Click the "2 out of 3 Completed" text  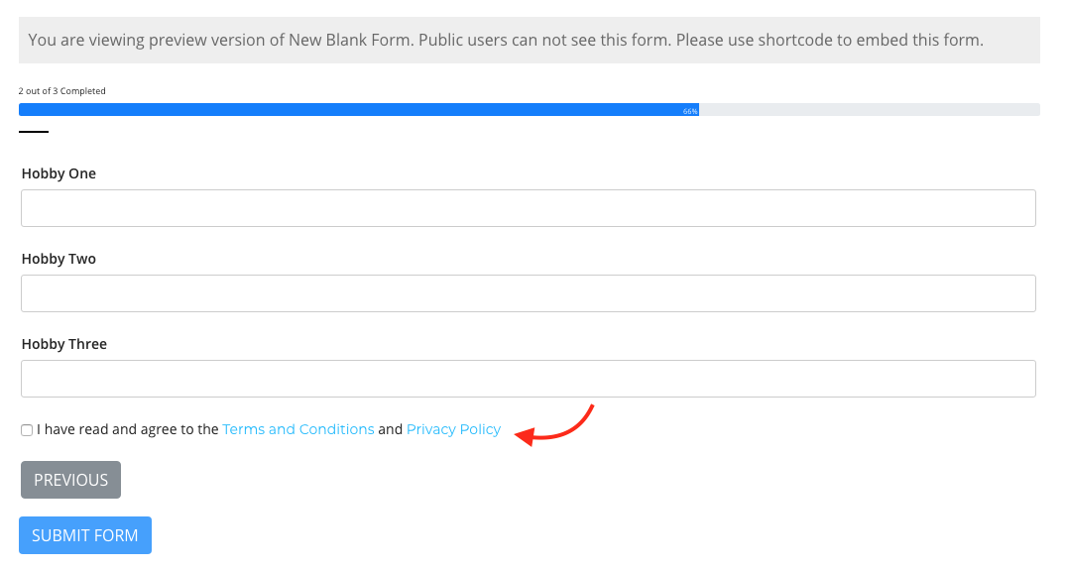tap(61, 91)
